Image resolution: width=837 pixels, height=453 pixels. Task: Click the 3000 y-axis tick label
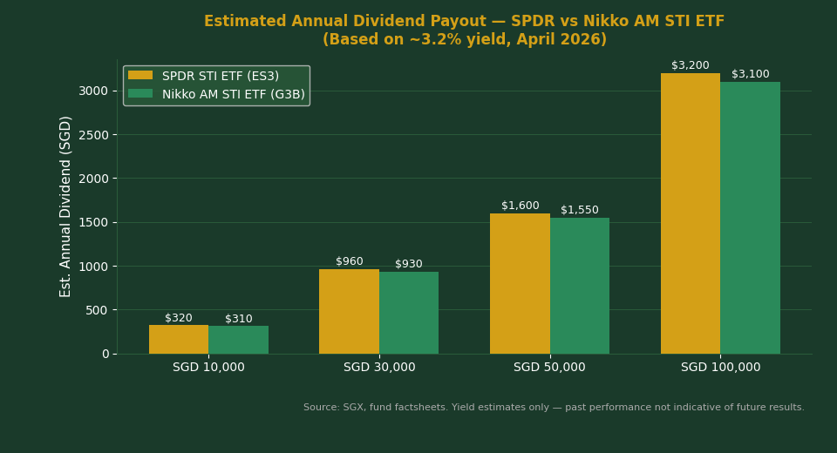94,91
